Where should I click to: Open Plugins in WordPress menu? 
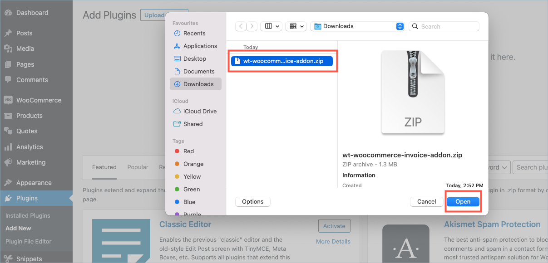(x=36, y=198)
